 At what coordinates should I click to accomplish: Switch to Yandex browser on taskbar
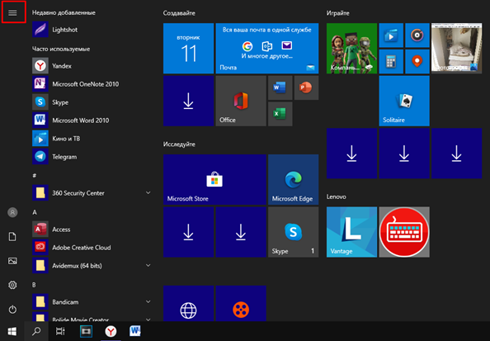tap(111, 331)
